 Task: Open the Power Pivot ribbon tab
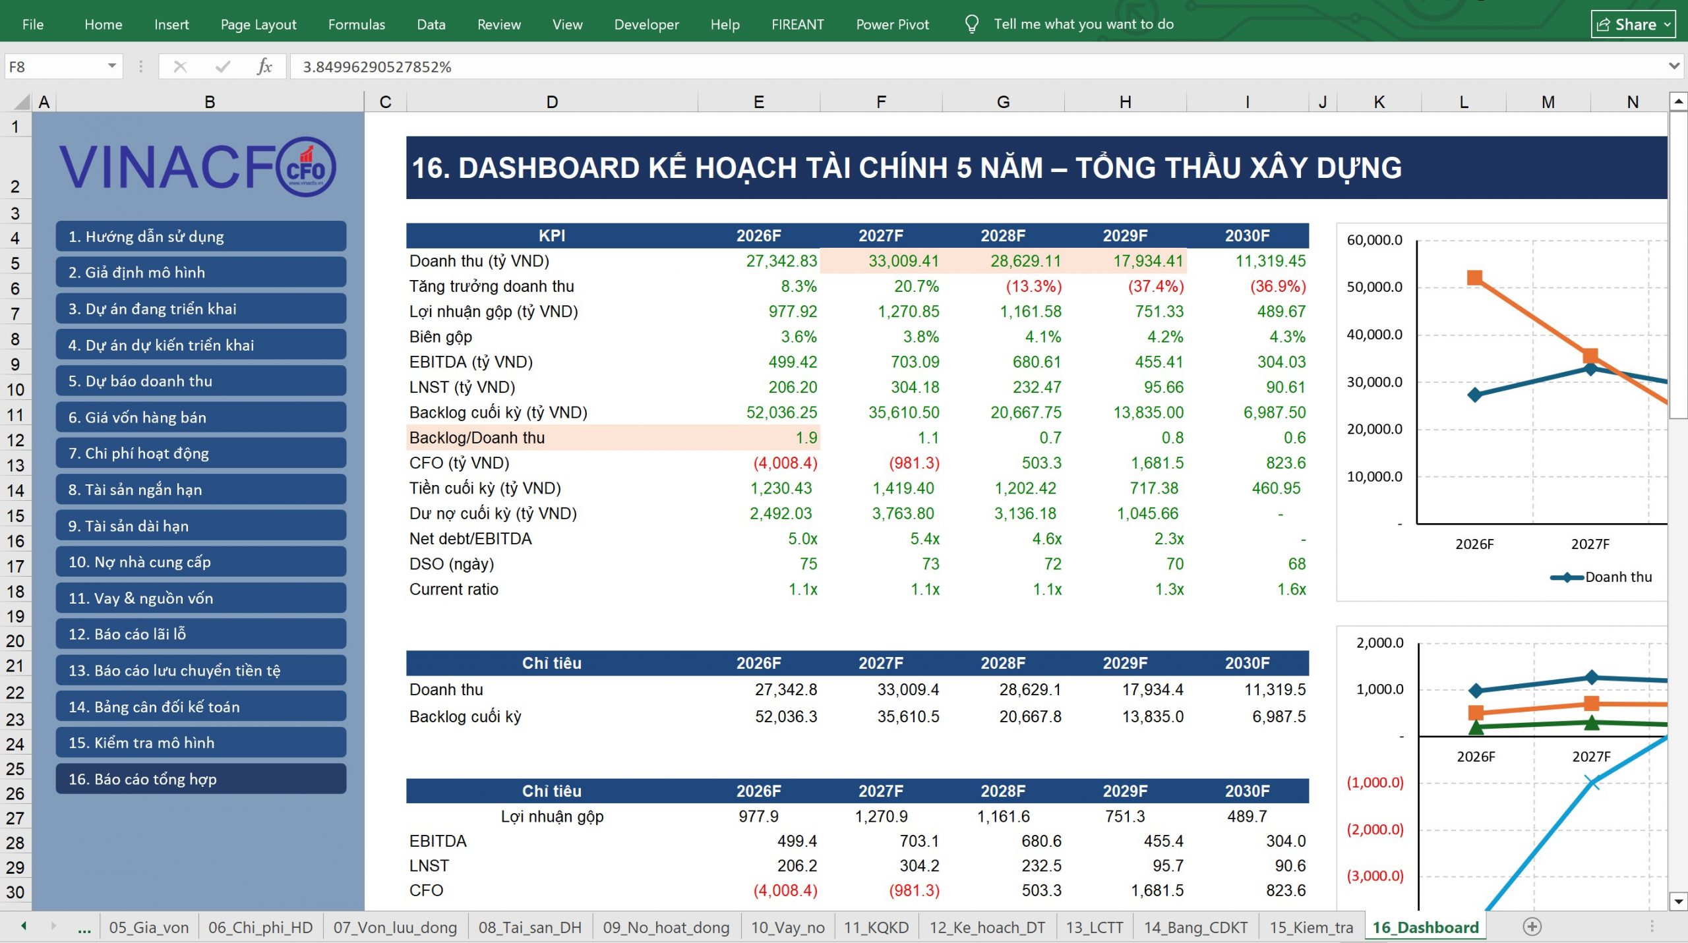pos(892,24)
